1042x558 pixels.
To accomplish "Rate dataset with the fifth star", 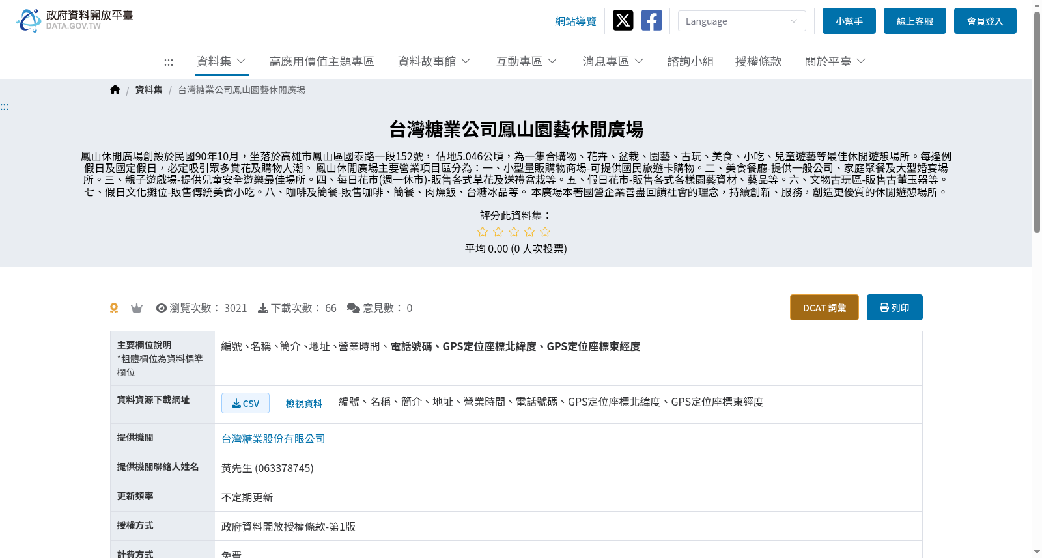I will pyautogui.click(x=545, y=232).
